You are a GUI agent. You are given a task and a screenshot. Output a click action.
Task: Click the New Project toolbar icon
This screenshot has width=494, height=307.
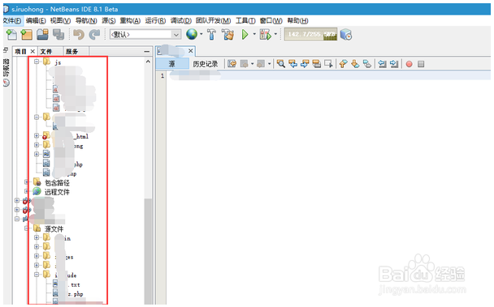[x=27, y=34]
